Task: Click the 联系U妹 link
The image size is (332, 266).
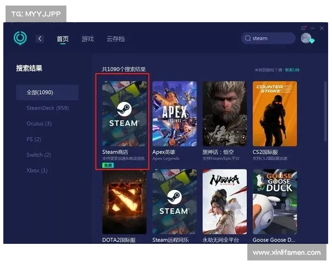Action: tap(292, 70)
